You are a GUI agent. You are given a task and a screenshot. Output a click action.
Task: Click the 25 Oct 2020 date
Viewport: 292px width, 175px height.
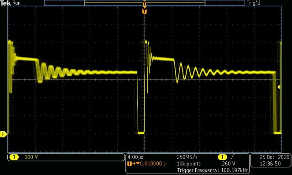coord(275,157)
